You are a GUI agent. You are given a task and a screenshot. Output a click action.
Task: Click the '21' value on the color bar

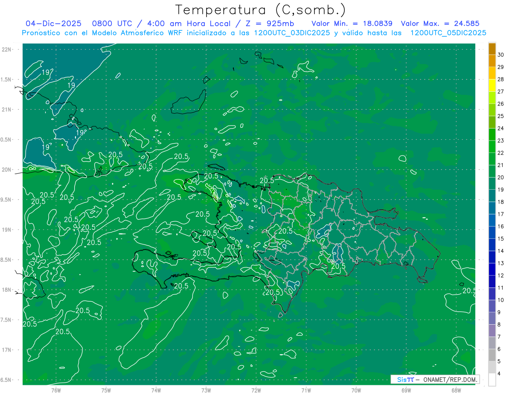click(501, 165)
